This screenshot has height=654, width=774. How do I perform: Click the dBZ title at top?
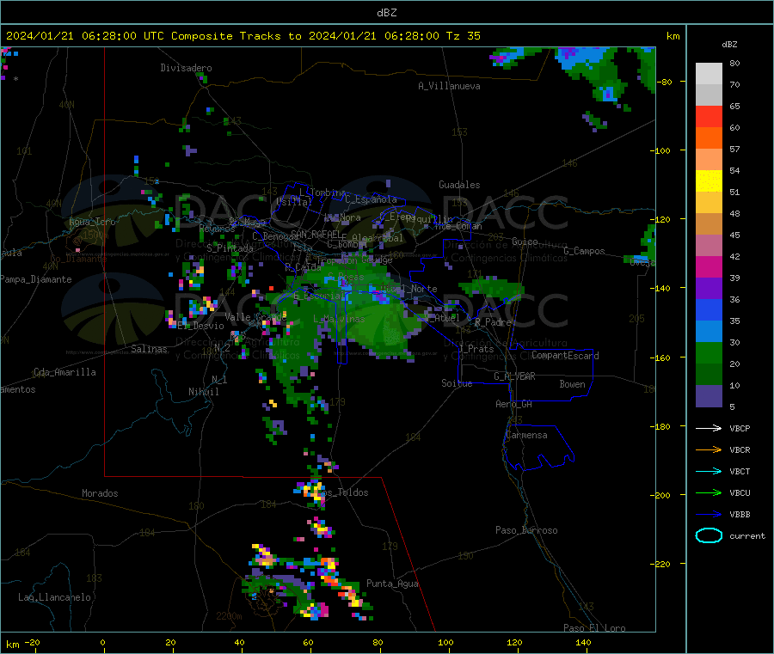386,13
